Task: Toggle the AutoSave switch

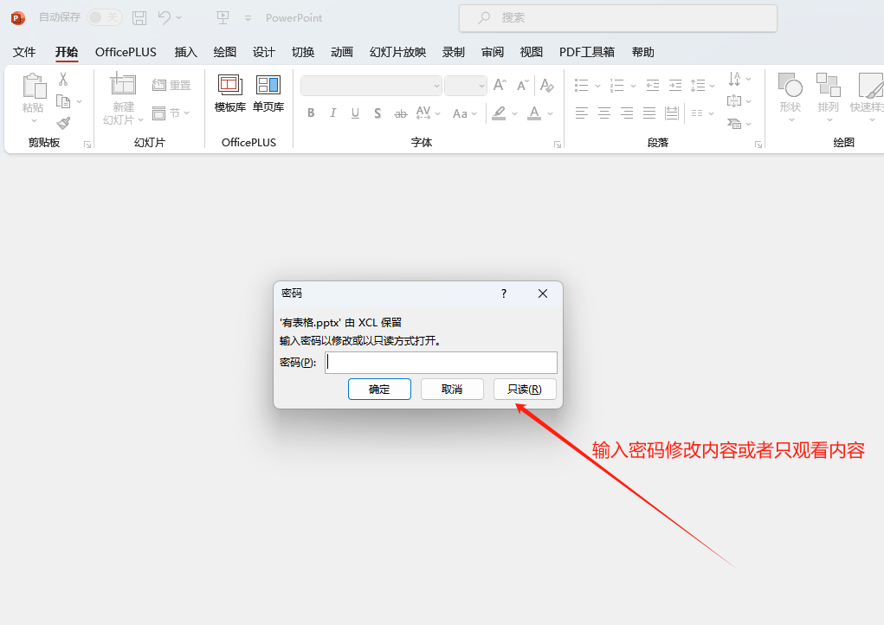Action: [x=104, y=17]
